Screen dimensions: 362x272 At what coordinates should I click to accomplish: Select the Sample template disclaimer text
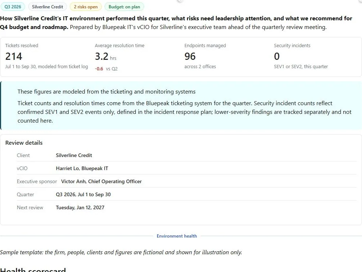pos(121,252)
